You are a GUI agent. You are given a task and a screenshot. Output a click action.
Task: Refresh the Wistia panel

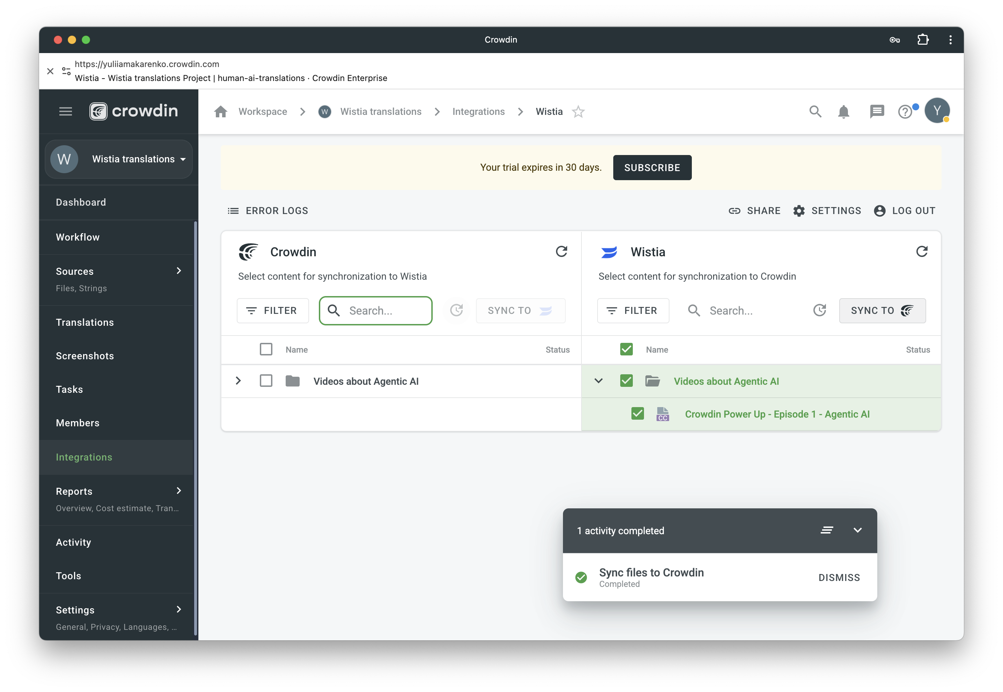tap(922, 251)
